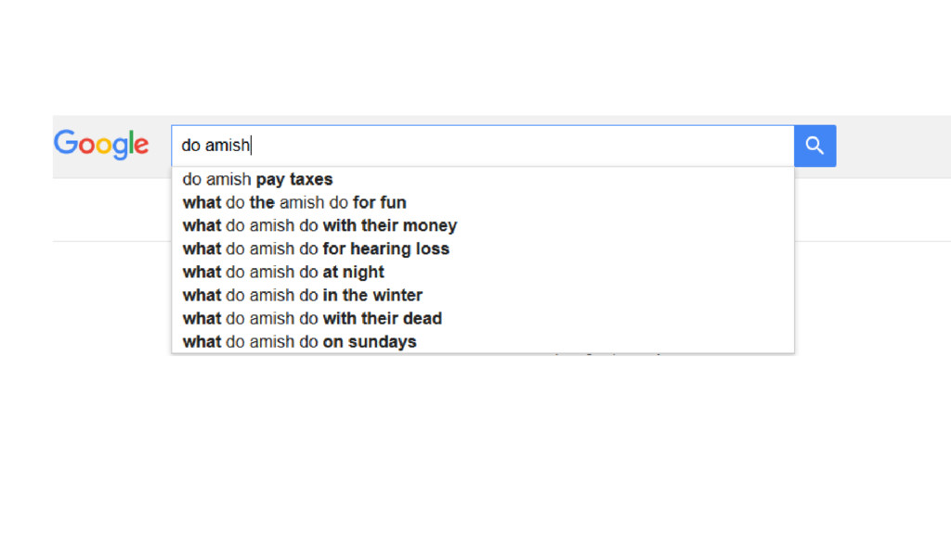Image resolution: width=951 pixels, height=534 pixels.
Task: Select 'what do amish do in the winter'
Action: click(x=483, y=295)
